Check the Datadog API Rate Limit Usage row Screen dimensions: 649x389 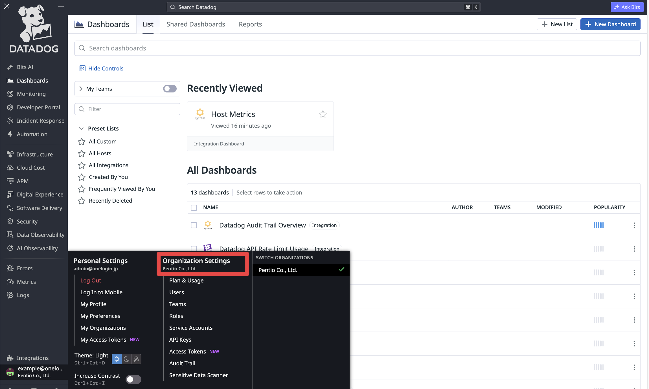(194, 249)
